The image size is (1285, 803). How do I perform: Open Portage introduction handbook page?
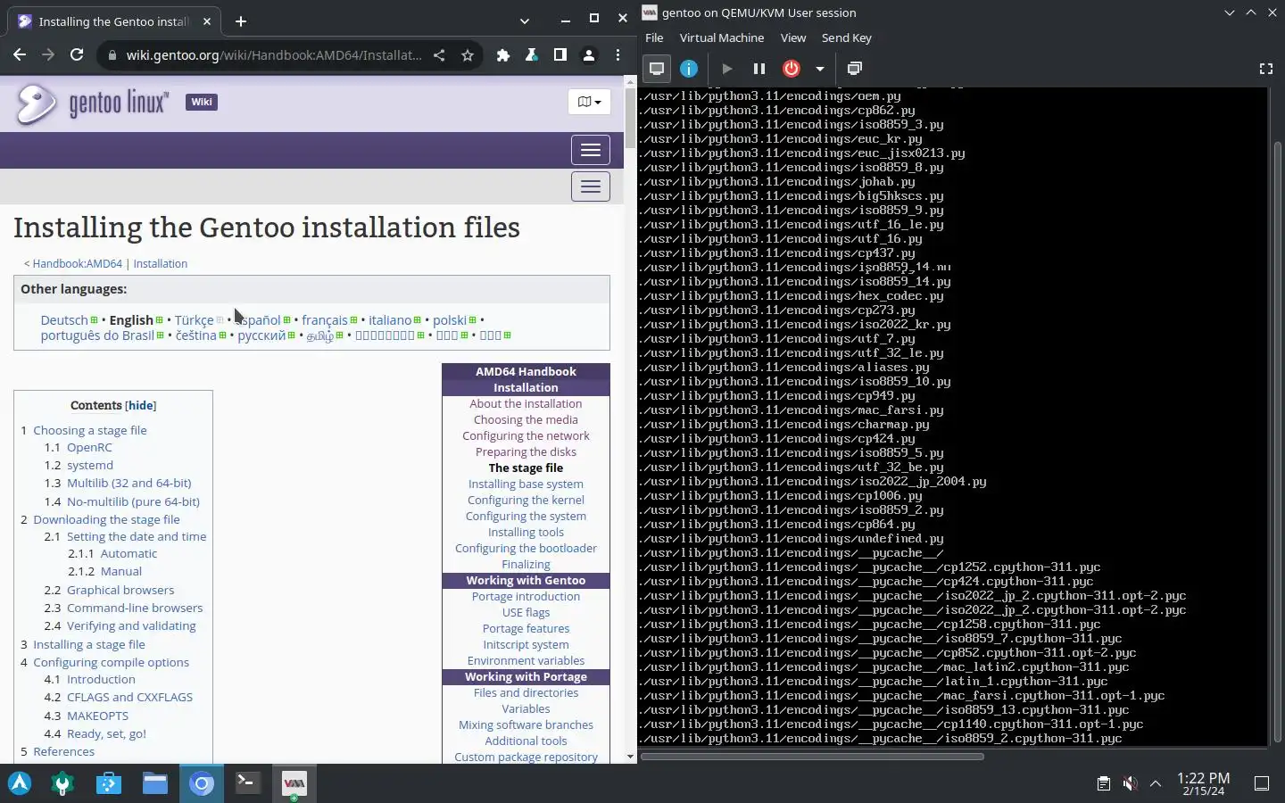click(x=526, y=597)
